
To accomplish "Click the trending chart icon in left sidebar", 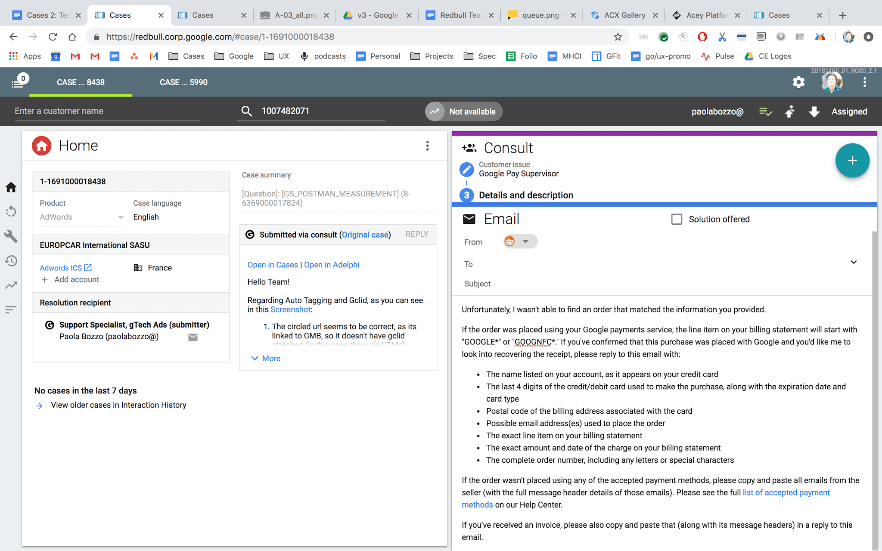I will pyautogui.click(x=11, y=285).
